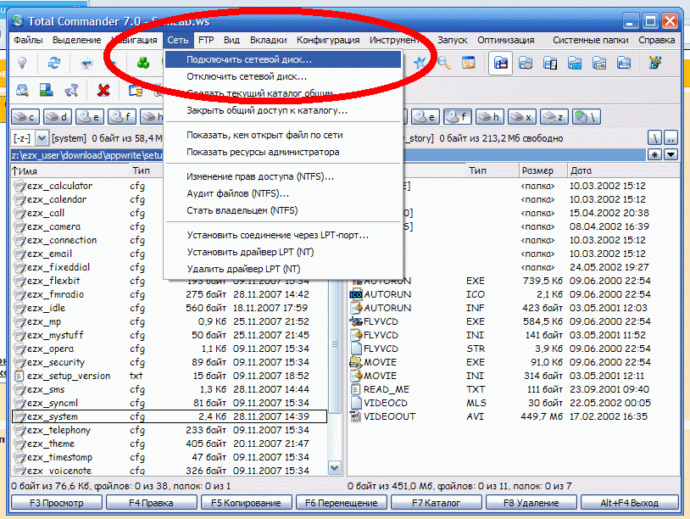Open the Системные папки menu

tap(591, 40)
